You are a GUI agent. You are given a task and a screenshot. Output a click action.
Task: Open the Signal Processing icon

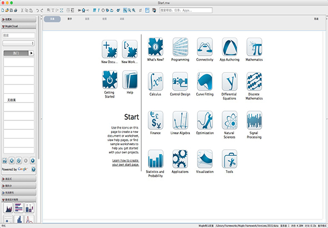pyautogui.click(x=254, y=120)
